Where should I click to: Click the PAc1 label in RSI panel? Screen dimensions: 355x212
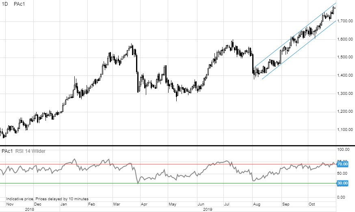tap(7, 151)
